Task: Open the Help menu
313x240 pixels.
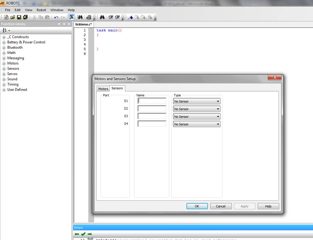Action: [x=71, y=10]
